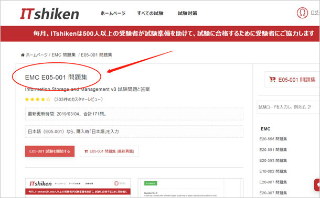This screenshot has height=198, width=320.
Task: Open the E20-593 問題集 sidebar link
Action: [x=273, y=160]
